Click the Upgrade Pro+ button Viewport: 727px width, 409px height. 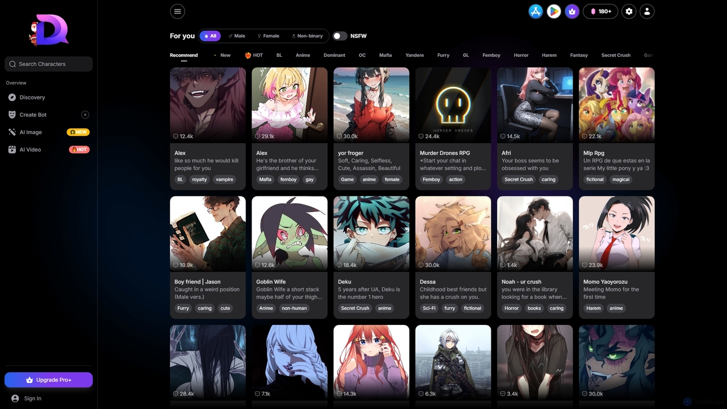pyautogui.click(x=48, y=380)
